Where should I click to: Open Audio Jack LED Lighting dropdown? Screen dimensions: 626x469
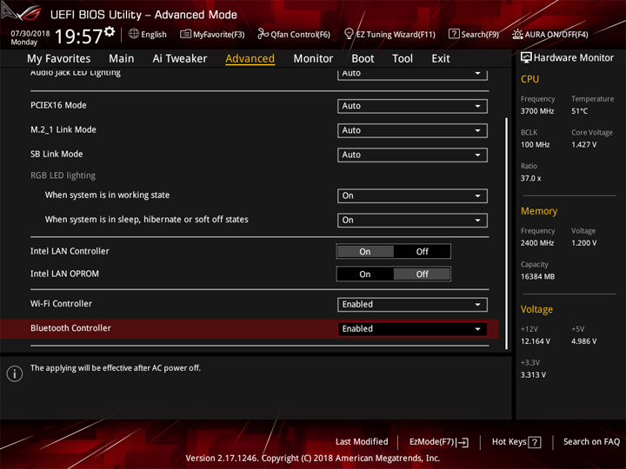point(412,74)
